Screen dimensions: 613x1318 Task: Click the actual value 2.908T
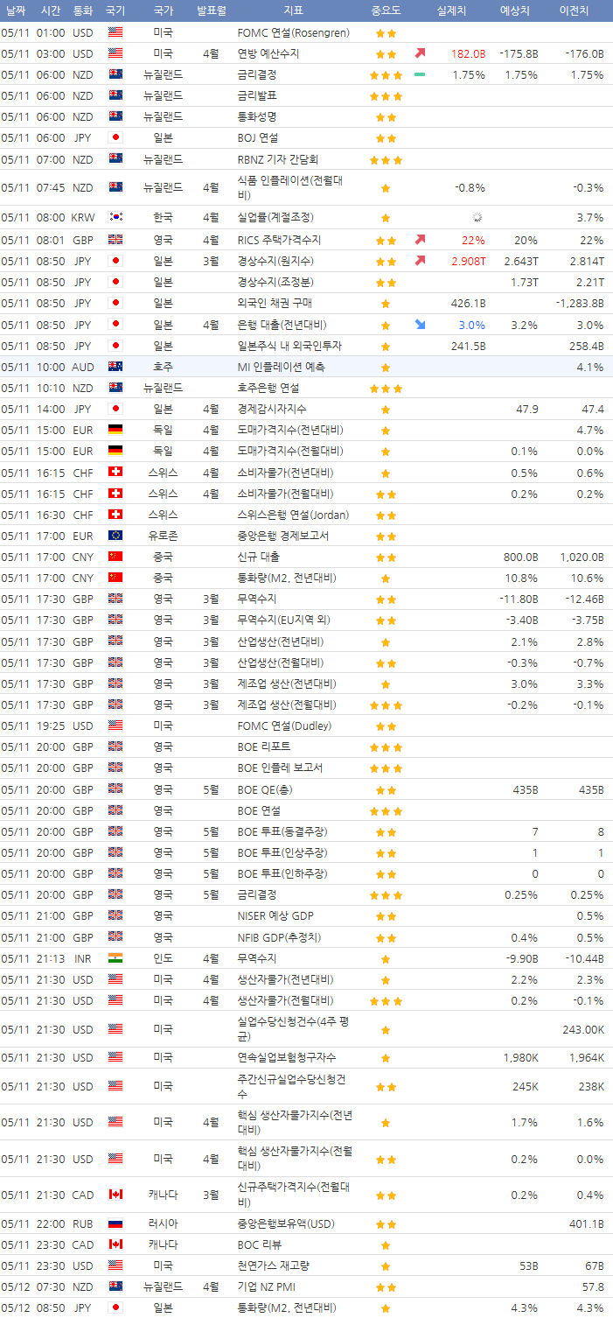(x=469, y=260)
